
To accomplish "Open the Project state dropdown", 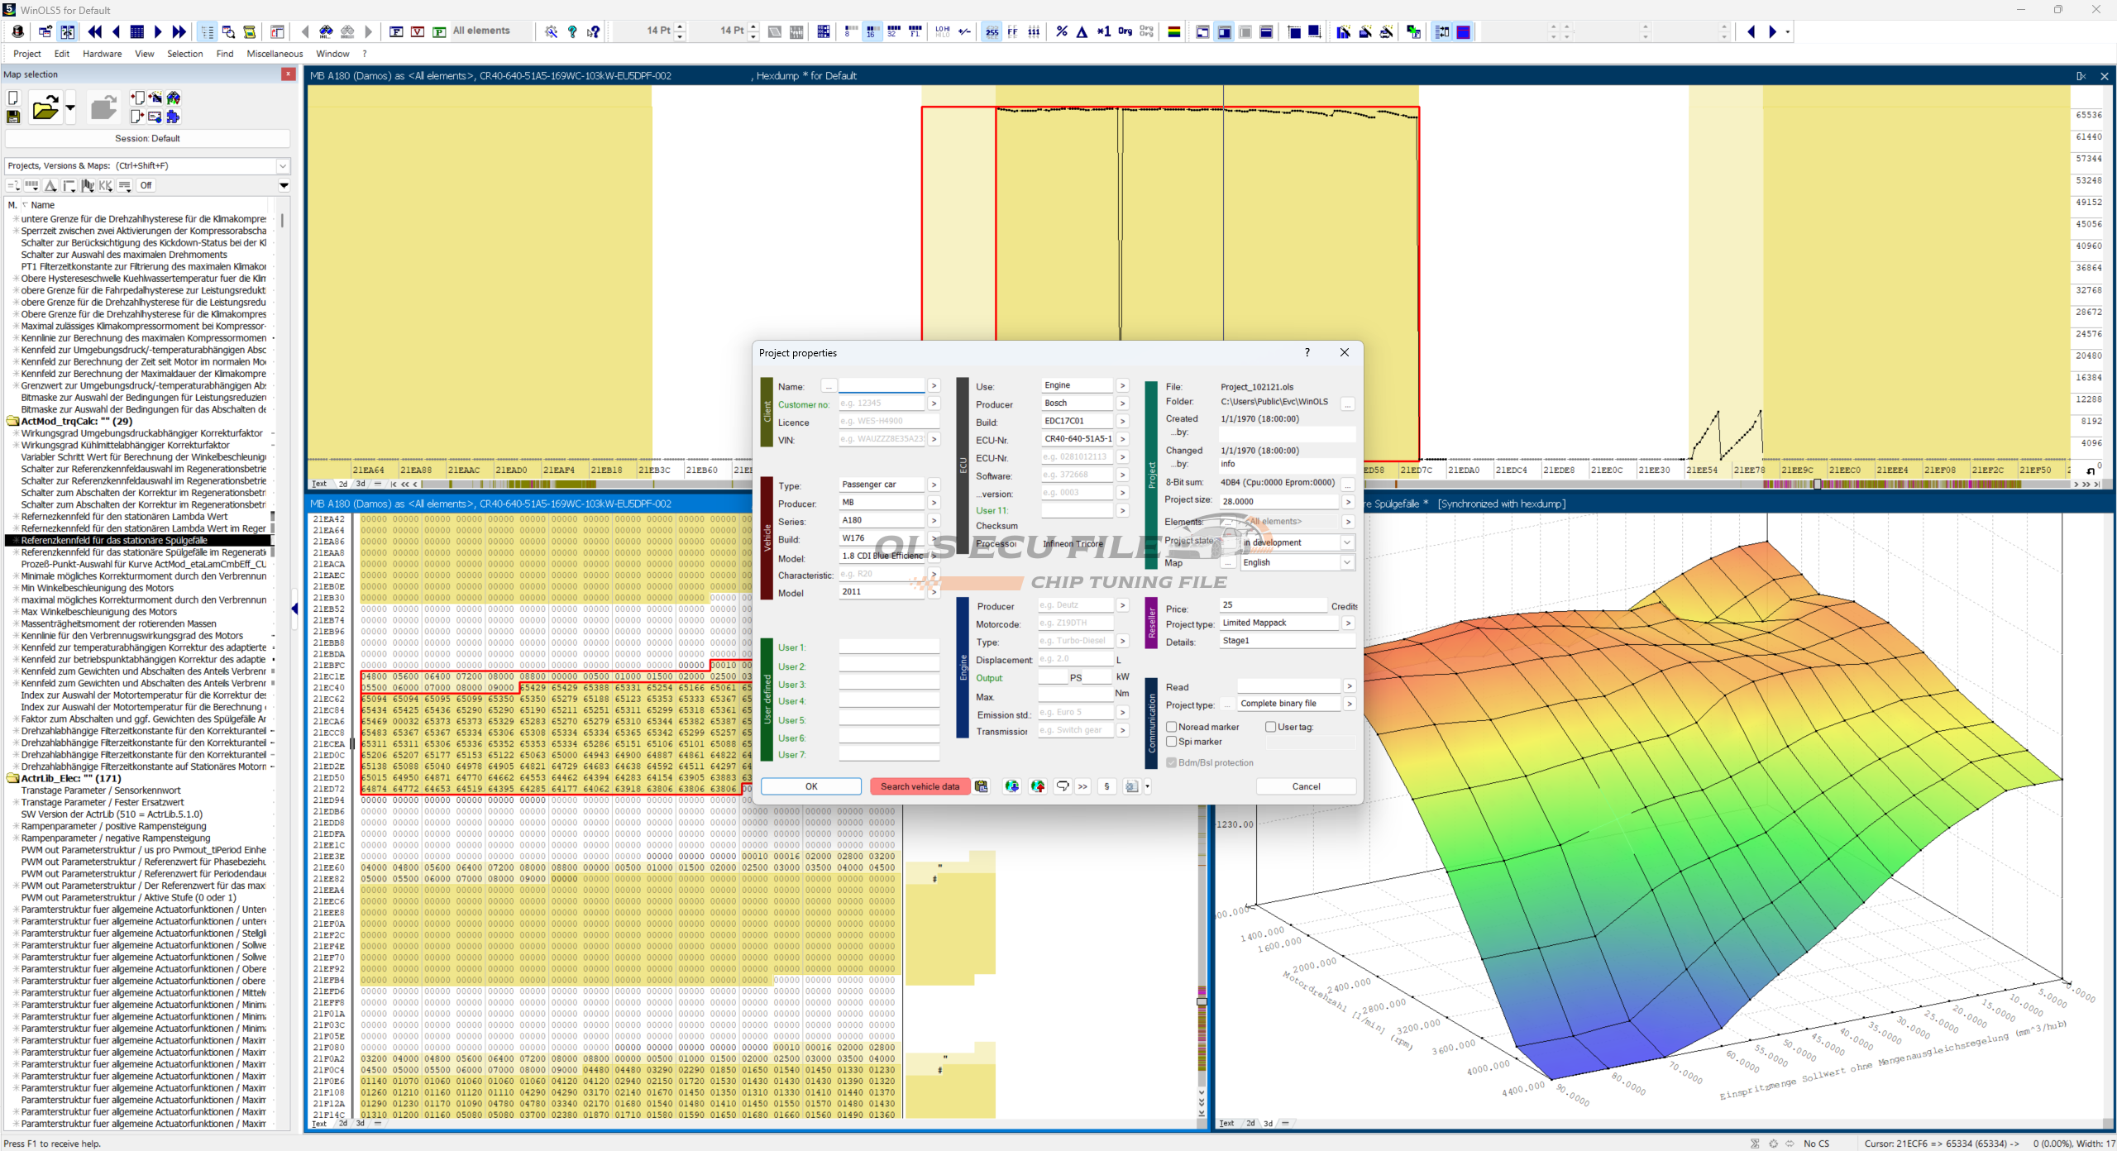I will (1347, 542).
